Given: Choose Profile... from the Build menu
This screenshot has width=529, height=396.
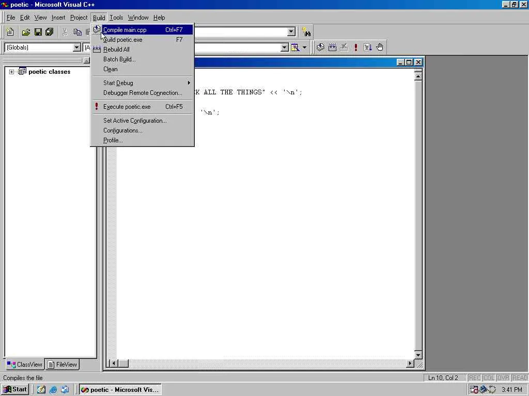Looking at the screenshot, I should click(143, 140).
